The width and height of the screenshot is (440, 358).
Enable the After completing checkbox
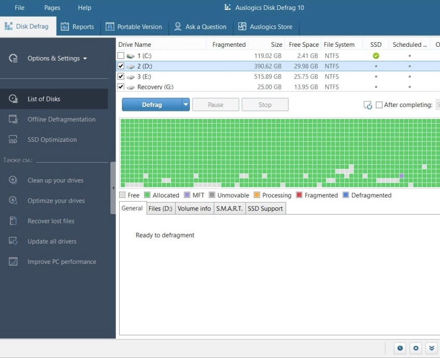379,105
